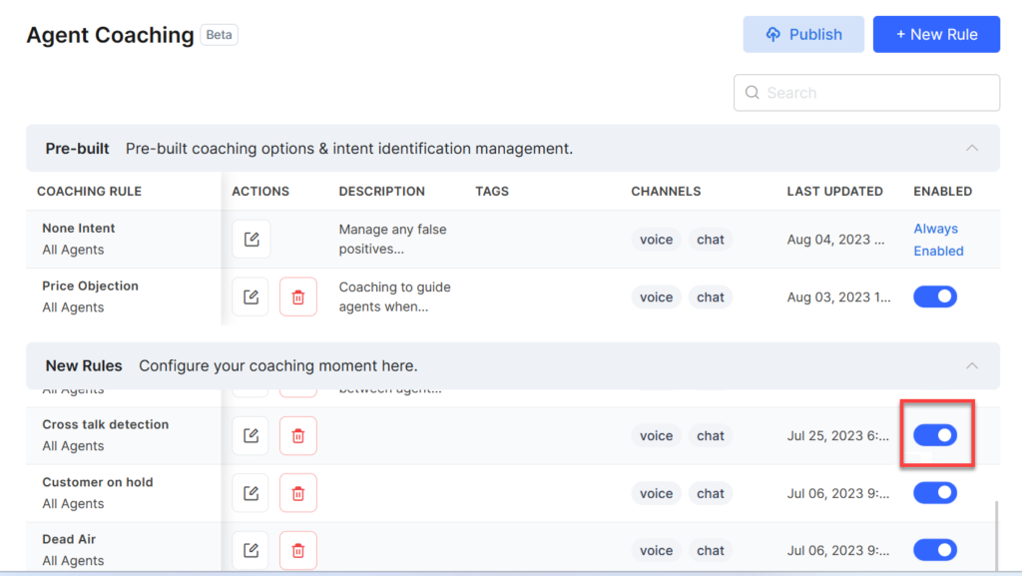Open the edit icon for Cross talk detection

[x=252, y=435]
